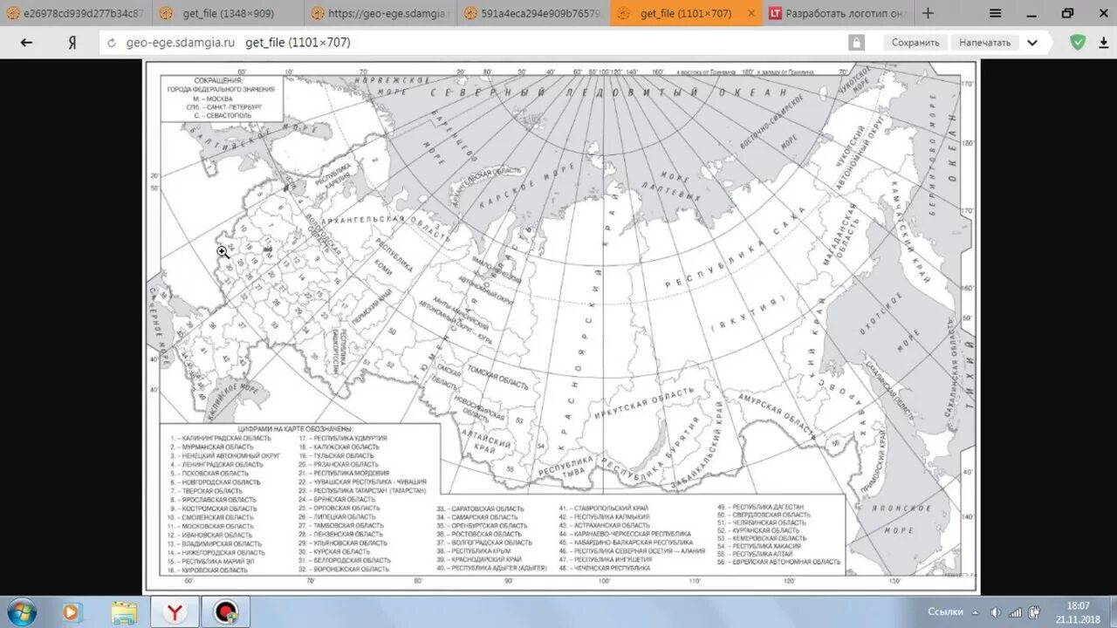
Task: Open File Explorer from taskbar
Action: coord(123,611)
